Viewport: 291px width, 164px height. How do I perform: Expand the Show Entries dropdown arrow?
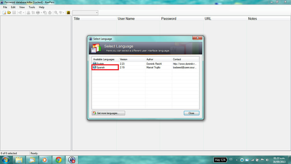(63, 13)
